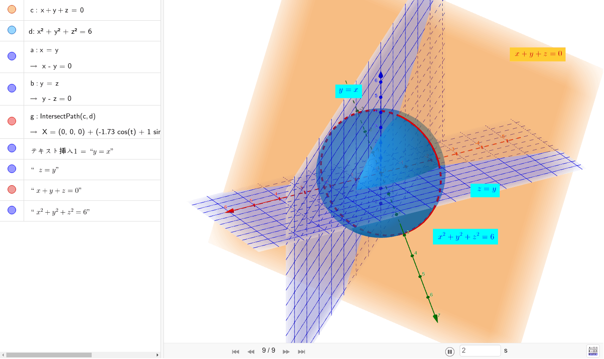Image resolution: width=604 pixels, height=359 pixels.
Task: Select the IntersectPath(c, d) entry
Action: pos(68,116)
